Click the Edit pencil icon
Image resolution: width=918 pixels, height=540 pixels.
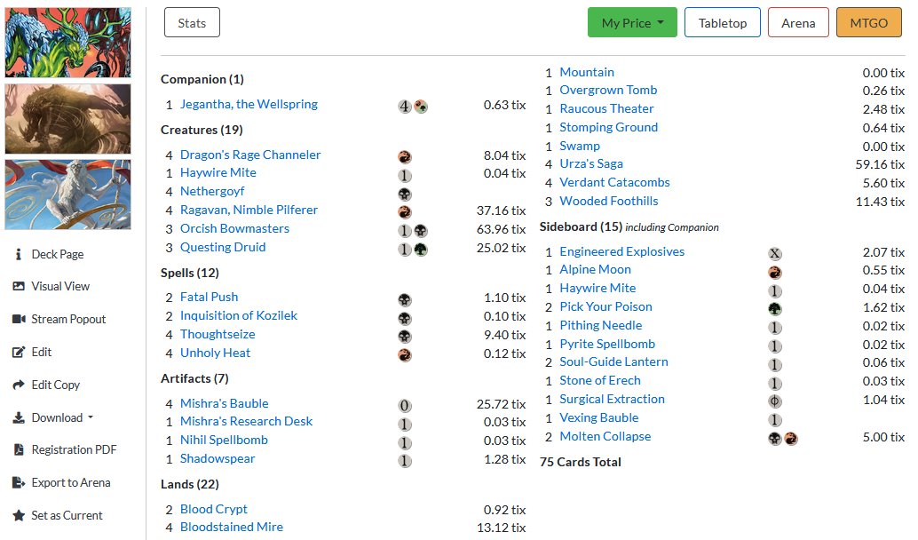[x=19, y=352]
